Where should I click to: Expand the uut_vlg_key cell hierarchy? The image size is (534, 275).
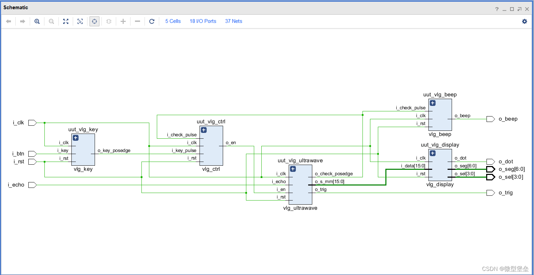(76, 138)
